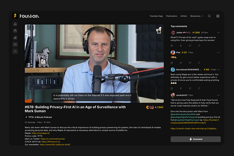Viewport: 234px width, 156px height.
Task: Like btconboard's comment
Action: click(190, 89)
